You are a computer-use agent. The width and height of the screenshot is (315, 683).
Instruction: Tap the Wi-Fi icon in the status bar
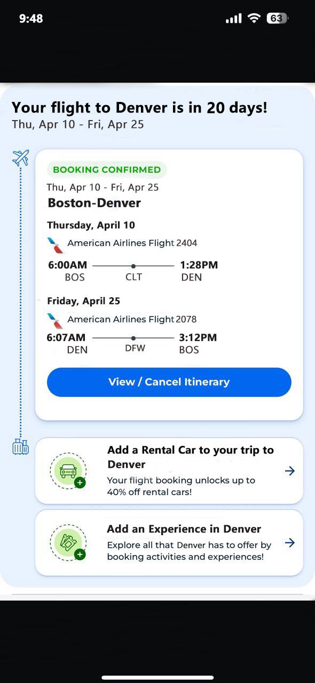pos(254,18)
